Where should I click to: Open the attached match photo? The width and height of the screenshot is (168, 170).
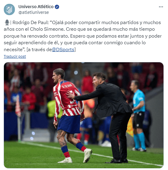84,115
